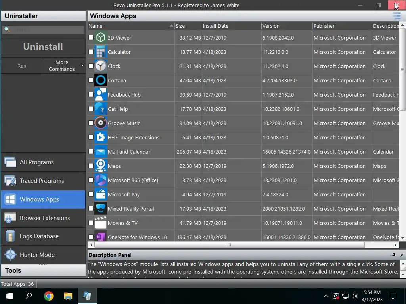Pin the Description Panel with pushpin icon

coord(394,255)
